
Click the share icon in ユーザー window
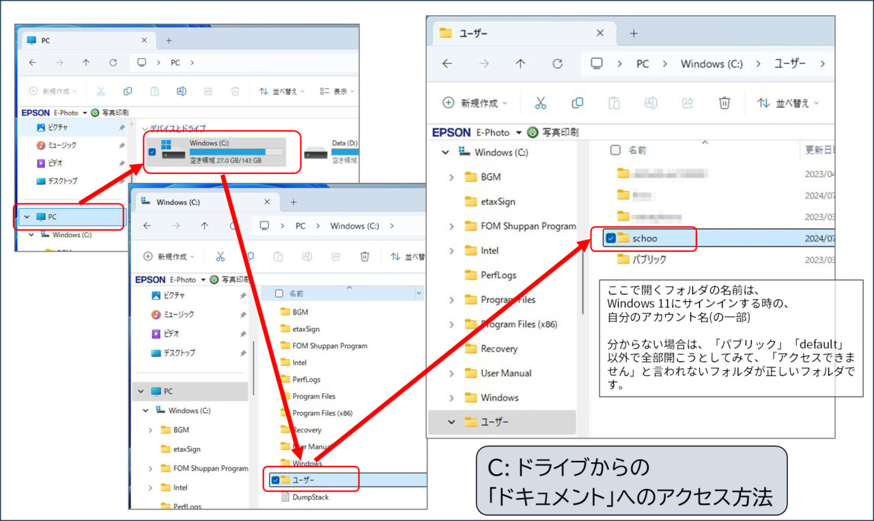pyautogui.click(x=688, y=103)
